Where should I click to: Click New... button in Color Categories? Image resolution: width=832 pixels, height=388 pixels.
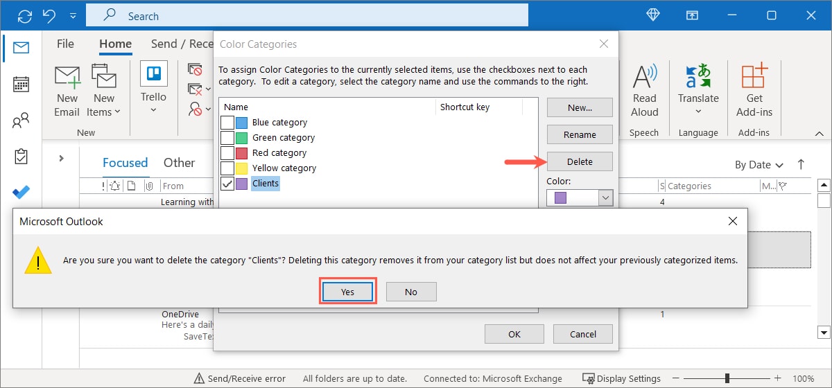[x=580, y=107]
